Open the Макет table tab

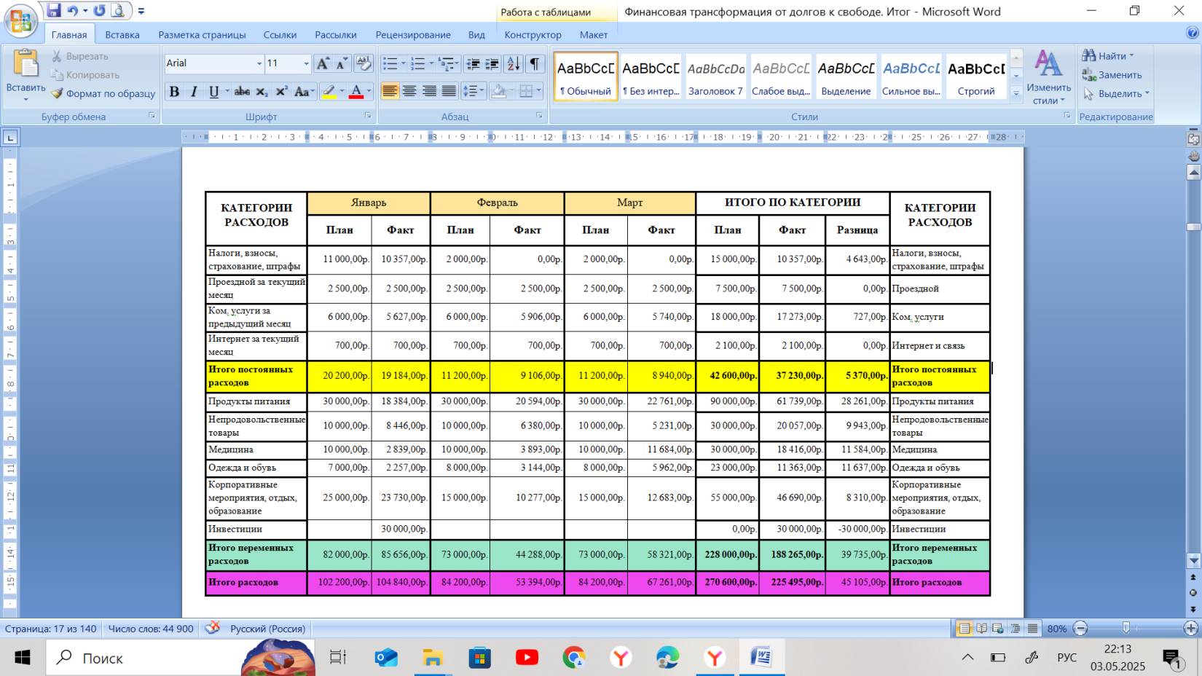pos(594,34)
